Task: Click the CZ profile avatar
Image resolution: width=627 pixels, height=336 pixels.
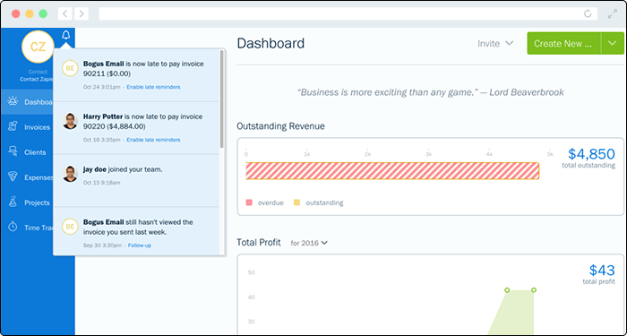Action: pyautogui.click(x=38, y=47)
